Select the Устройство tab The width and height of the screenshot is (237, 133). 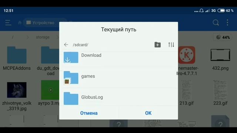coord(40,23)
